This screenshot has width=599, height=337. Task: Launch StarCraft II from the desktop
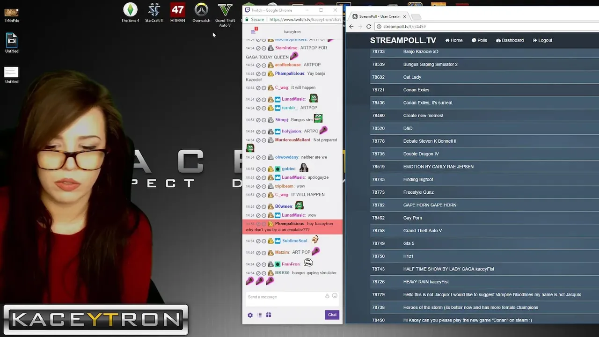(154, 13)
